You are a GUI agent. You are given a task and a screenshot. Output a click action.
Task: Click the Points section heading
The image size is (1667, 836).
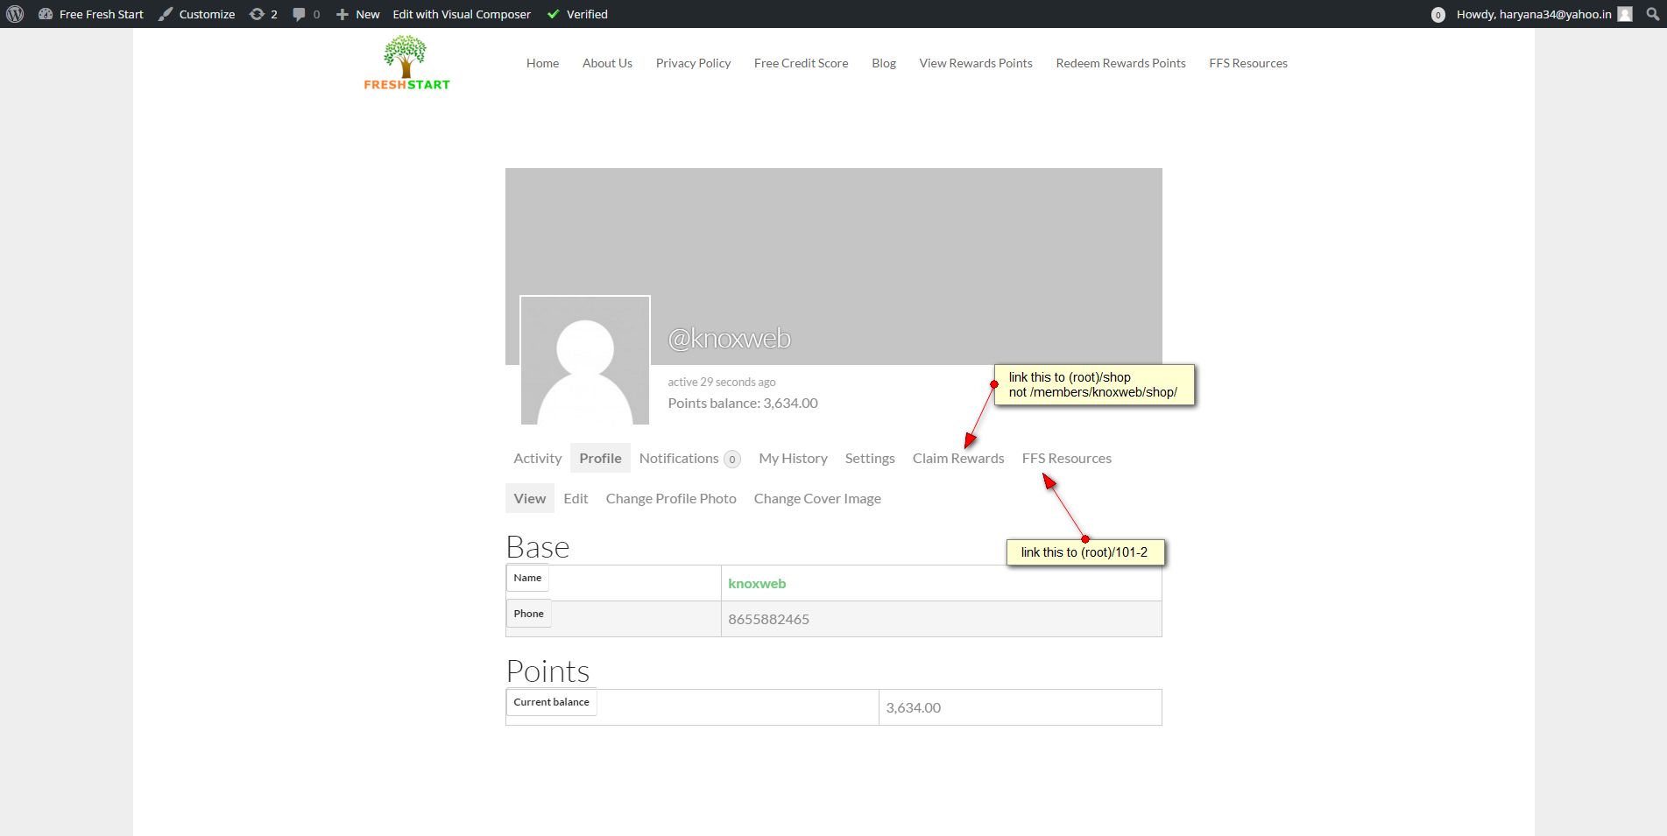click(x=547, y=671)
